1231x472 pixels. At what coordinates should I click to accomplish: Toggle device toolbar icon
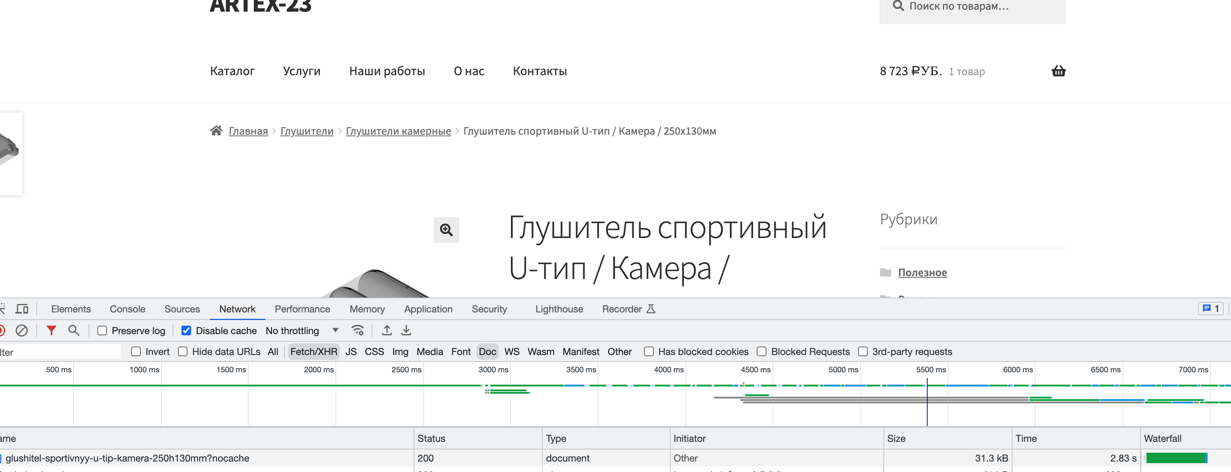(x=22, y=309)
